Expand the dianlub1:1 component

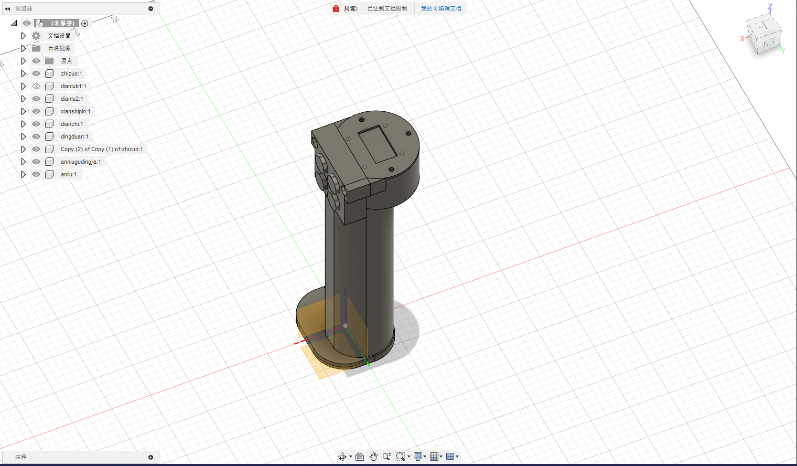[23, 86]
